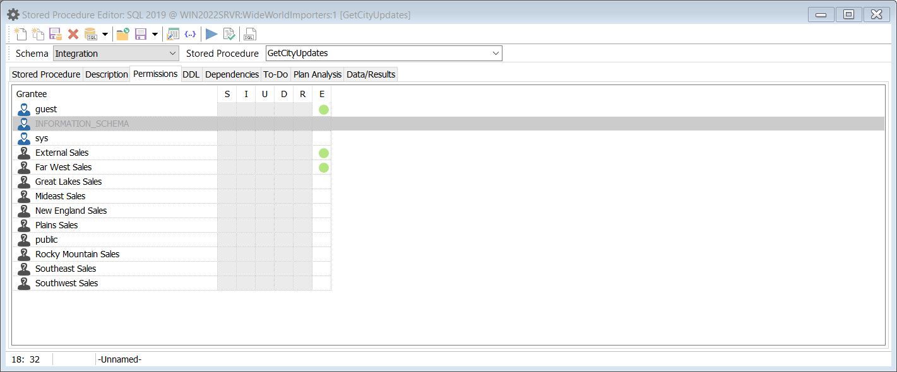Expand the Stored Procedure combo box

coord(496,54)
